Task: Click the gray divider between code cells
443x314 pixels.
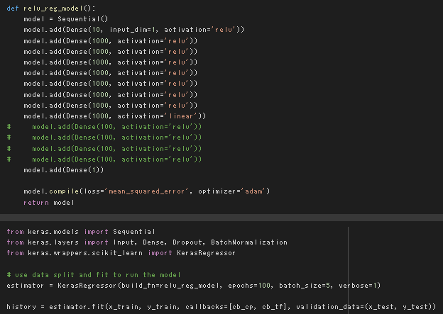Action: pos(221,216)
